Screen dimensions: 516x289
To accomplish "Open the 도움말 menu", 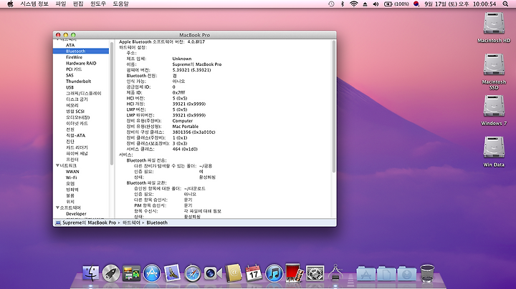I will [121, 4].
